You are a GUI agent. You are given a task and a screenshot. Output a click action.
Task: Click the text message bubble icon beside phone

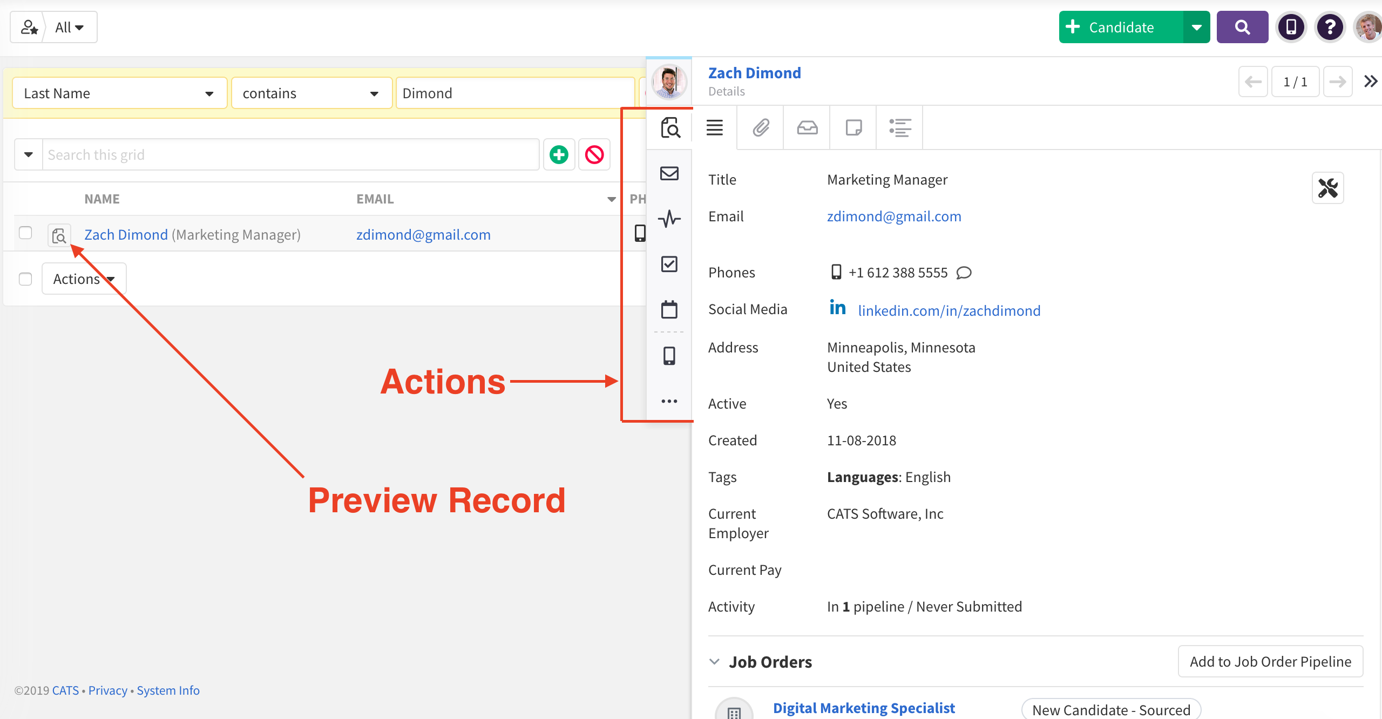(964, 273)
